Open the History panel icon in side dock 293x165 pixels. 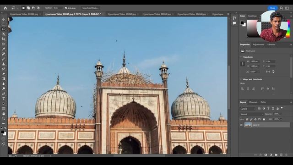coord(234,18)
